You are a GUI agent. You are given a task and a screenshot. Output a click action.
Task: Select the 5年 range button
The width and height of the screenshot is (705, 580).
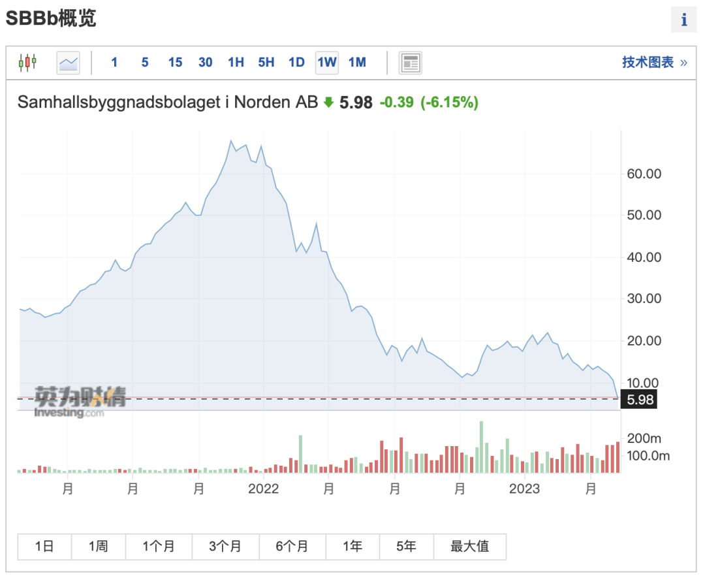405,547
